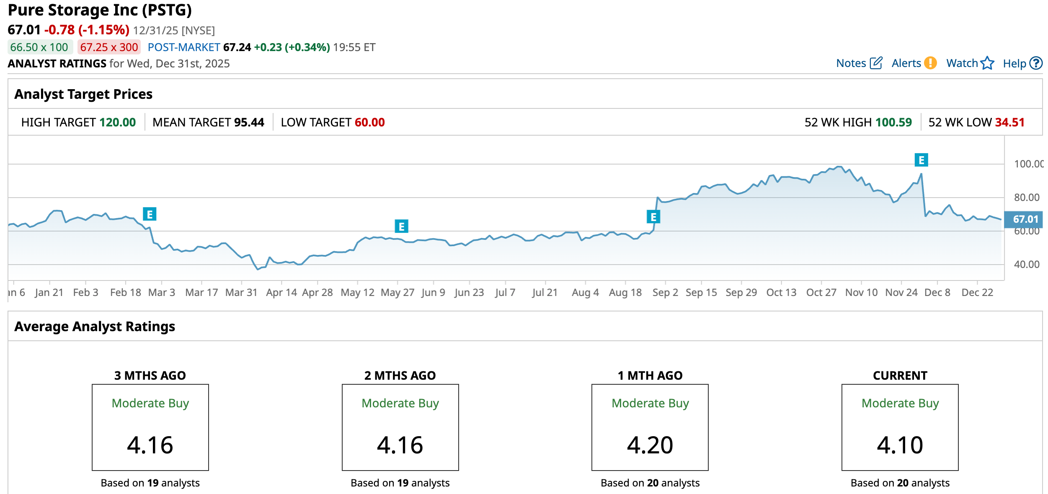
Task: Click the Notes pencil edit icon
Action: pyautogui.click(x=876, y=63)
